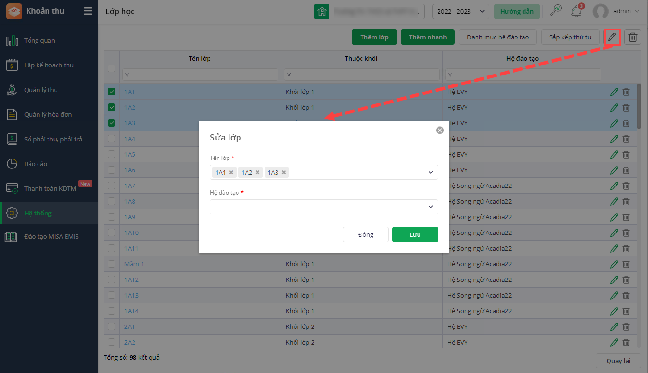Click the bulk delete trash icon in toolbar
Image resolution: width=648 pixels, height=373 pixels.
pyautogui.click(x=633, y=37)
